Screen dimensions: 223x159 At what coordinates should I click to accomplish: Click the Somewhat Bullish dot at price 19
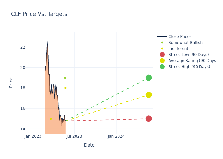pos(65,78)
